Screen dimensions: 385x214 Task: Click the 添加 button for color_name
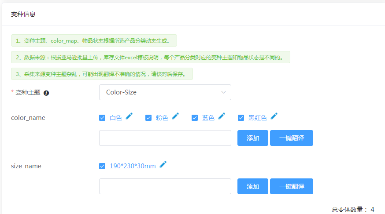tap(253, 138)
